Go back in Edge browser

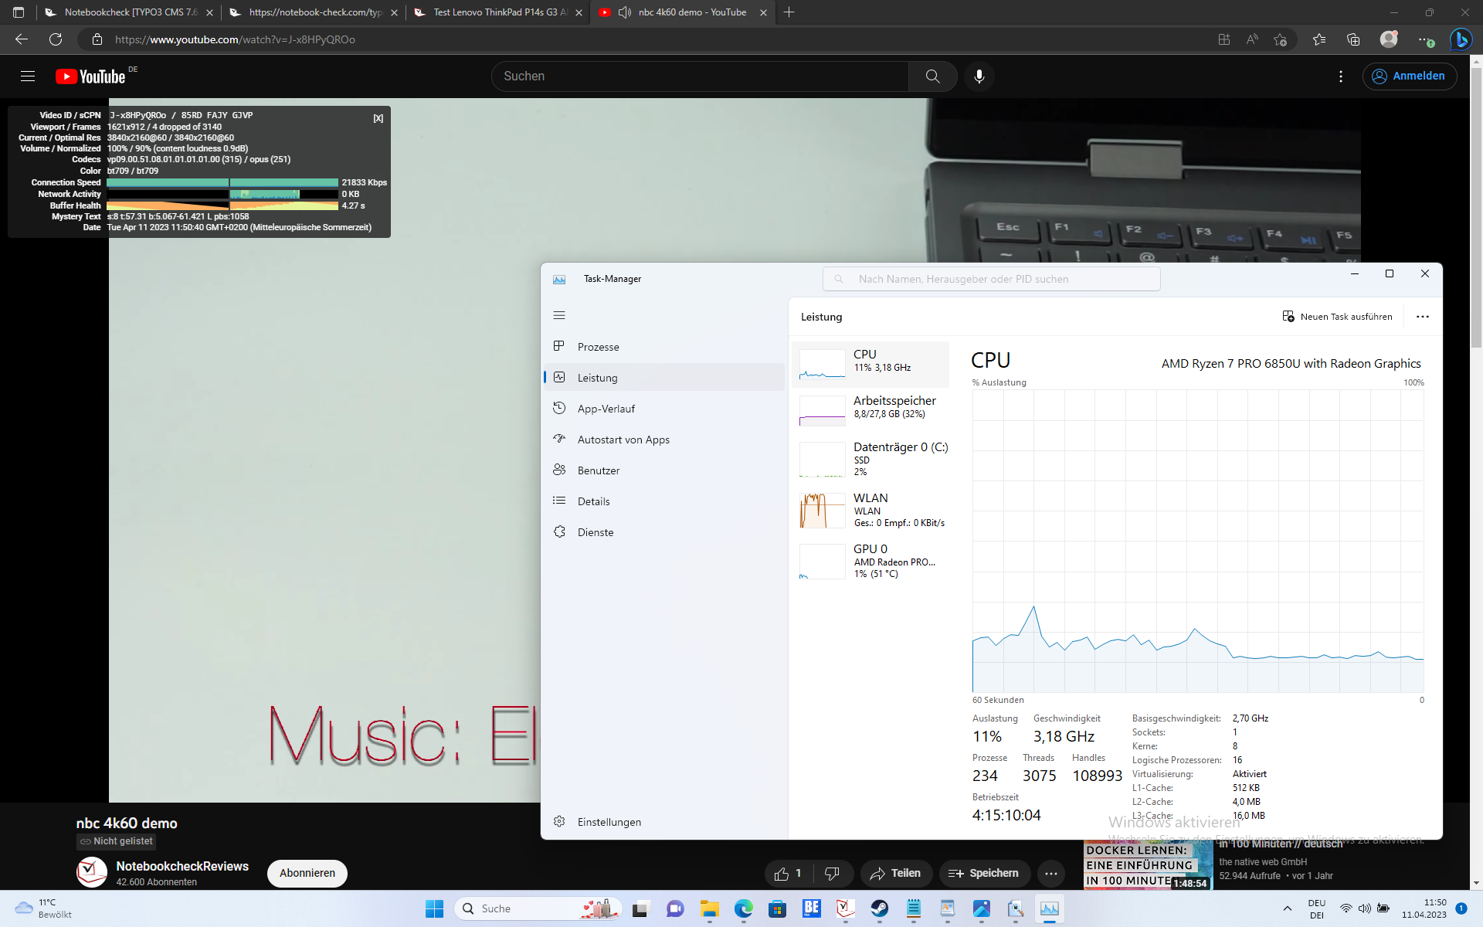(x=22, y=39)
